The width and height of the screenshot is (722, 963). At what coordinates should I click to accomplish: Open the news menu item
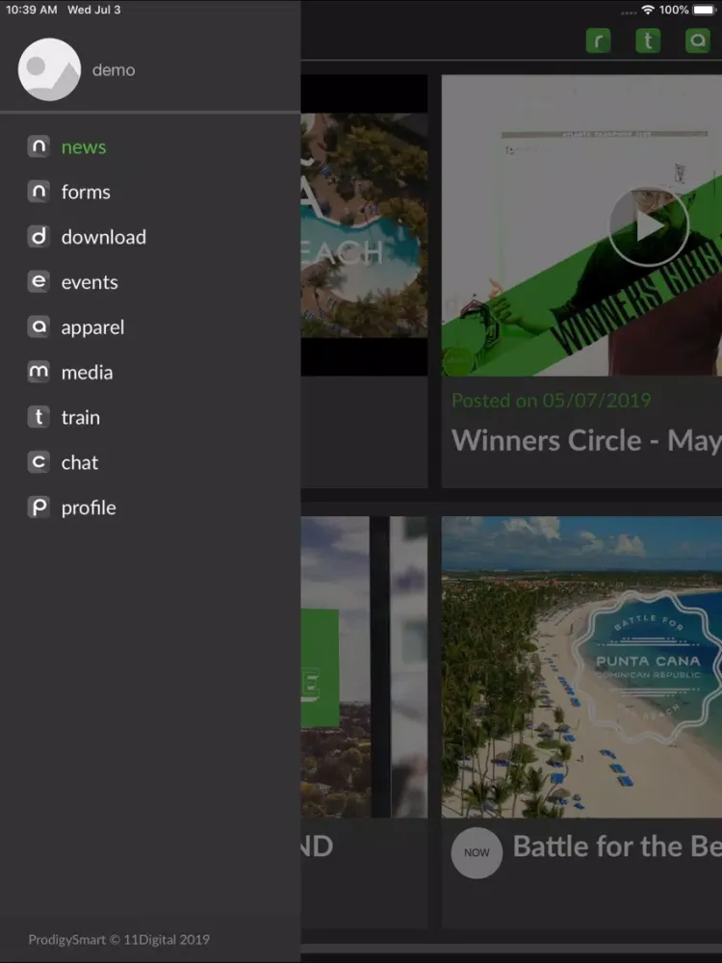click(x=84, y=147)
